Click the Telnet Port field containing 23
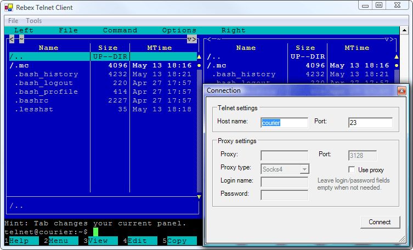The width and height of the screenshot is (413, 250). coord(370,123)
